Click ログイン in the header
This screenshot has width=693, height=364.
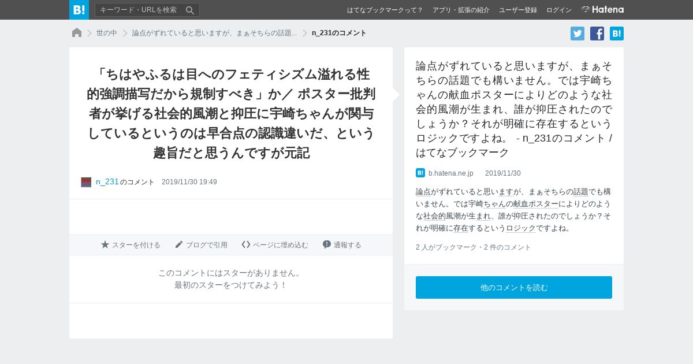coord(559,10)
